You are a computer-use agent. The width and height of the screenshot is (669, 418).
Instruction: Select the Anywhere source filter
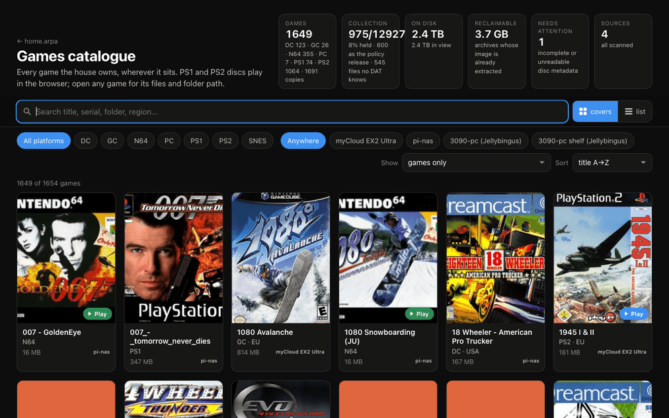[303, 141]
